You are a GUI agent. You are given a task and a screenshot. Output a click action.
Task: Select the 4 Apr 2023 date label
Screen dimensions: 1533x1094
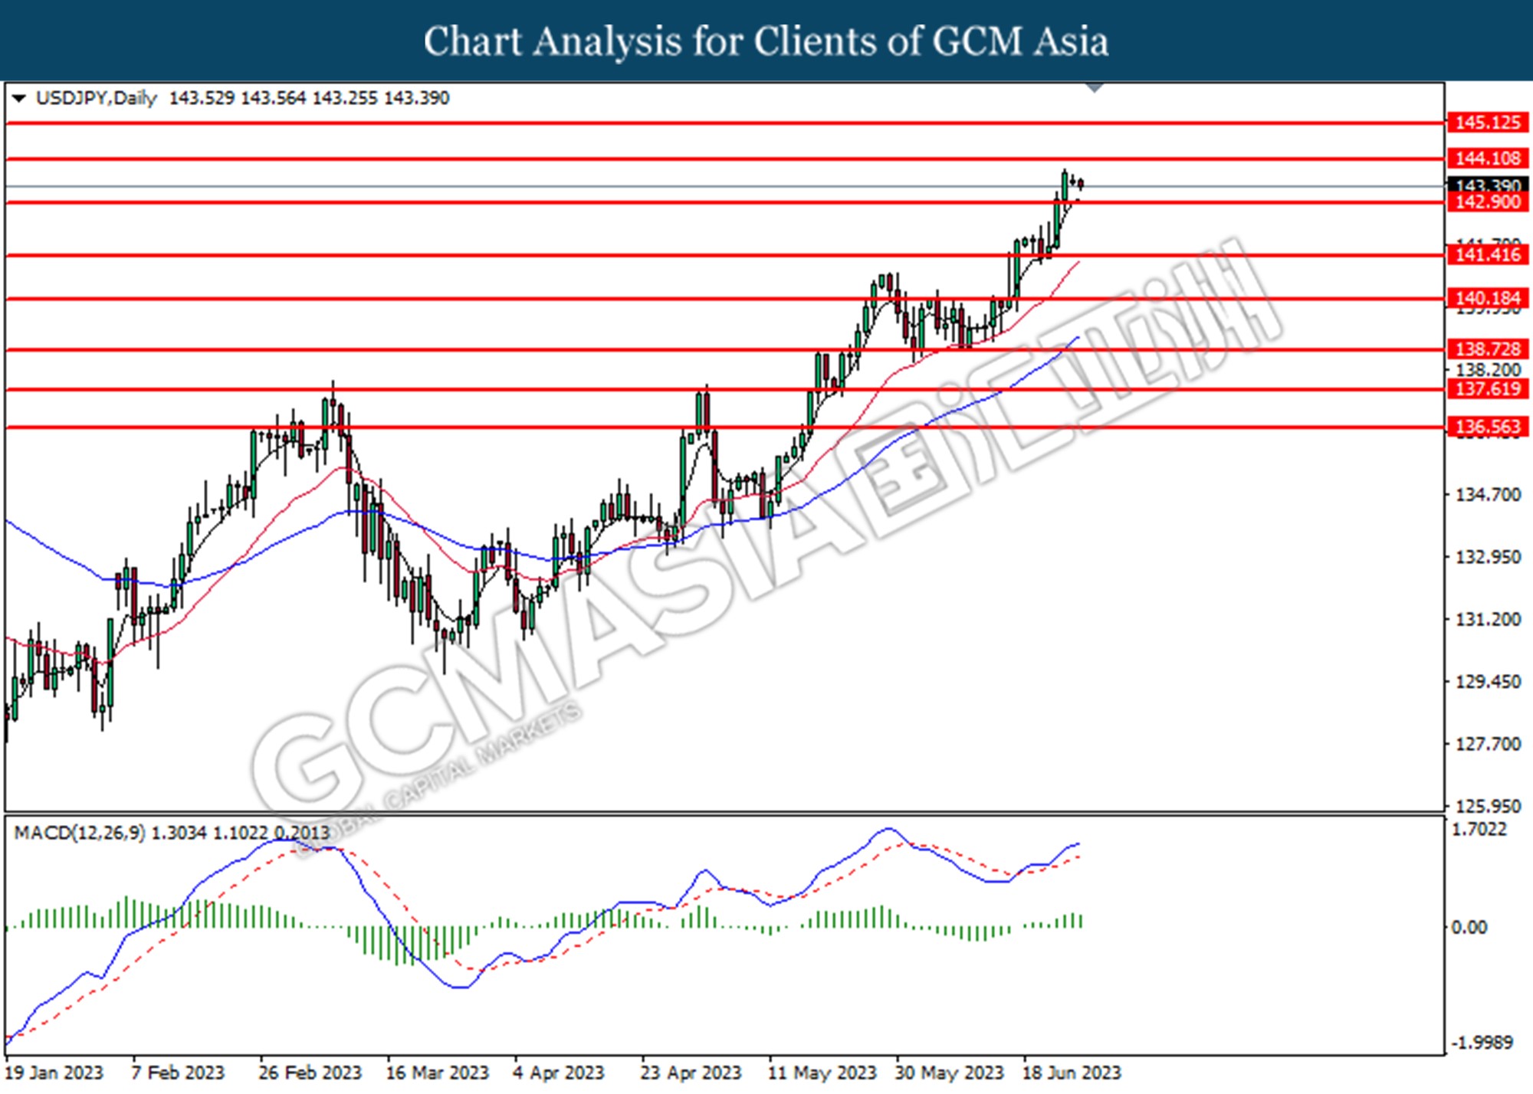559,1073
